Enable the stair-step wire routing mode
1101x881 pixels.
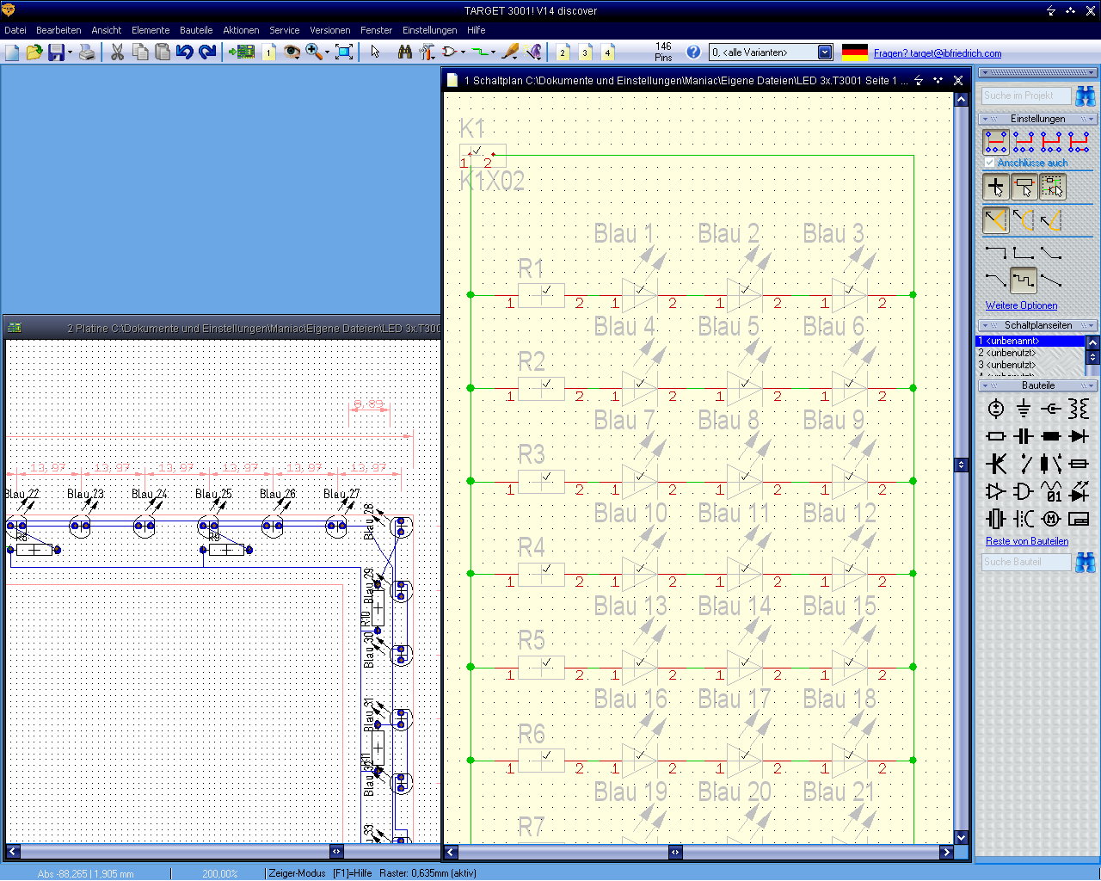[1023, 280]
